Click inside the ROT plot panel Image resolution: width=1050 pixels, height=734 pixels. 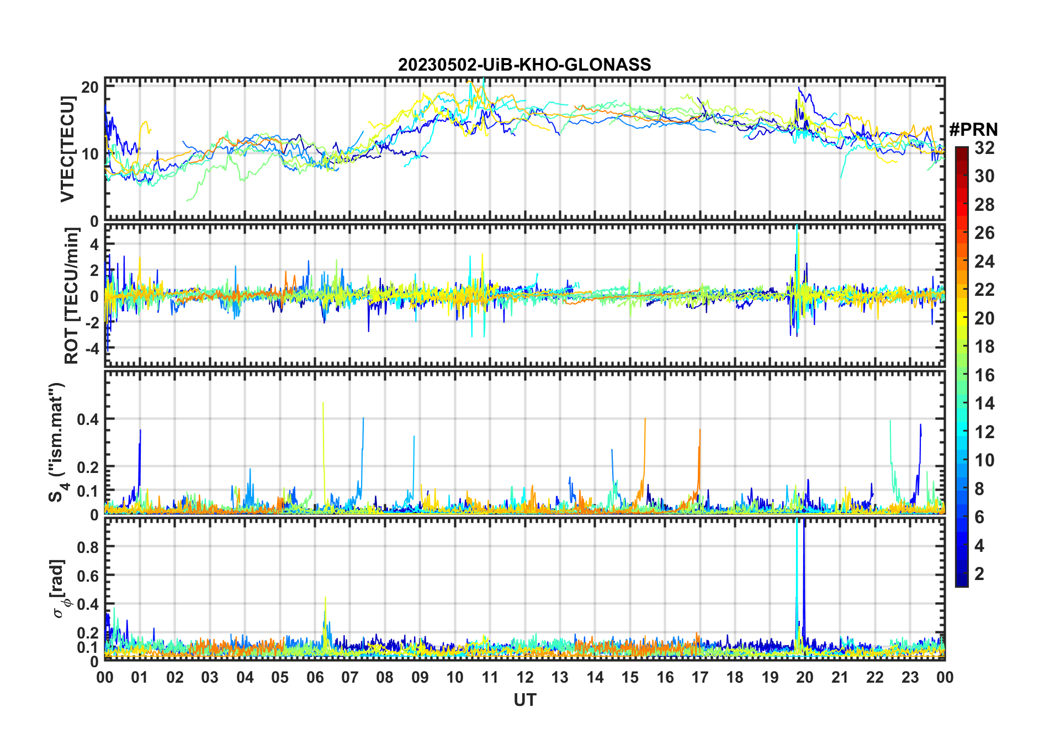click(x=525, y=295)
